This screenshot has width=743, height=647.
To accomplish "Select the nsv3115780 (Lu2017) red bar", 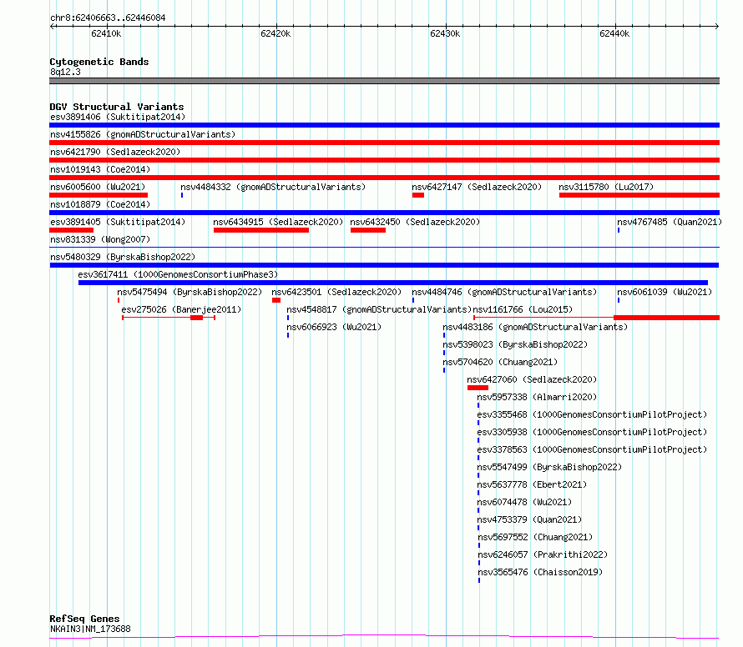I will tap(639, 195).
